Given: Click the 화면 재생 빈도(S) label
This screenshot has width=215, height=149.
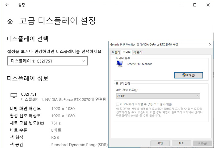Looking at the screenshot, I should [x=127, y=90].
